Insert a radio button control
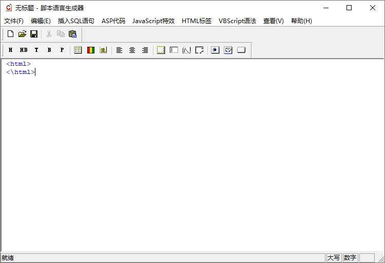The width and height of the screenshot is (385, 263). pos(215,50)
